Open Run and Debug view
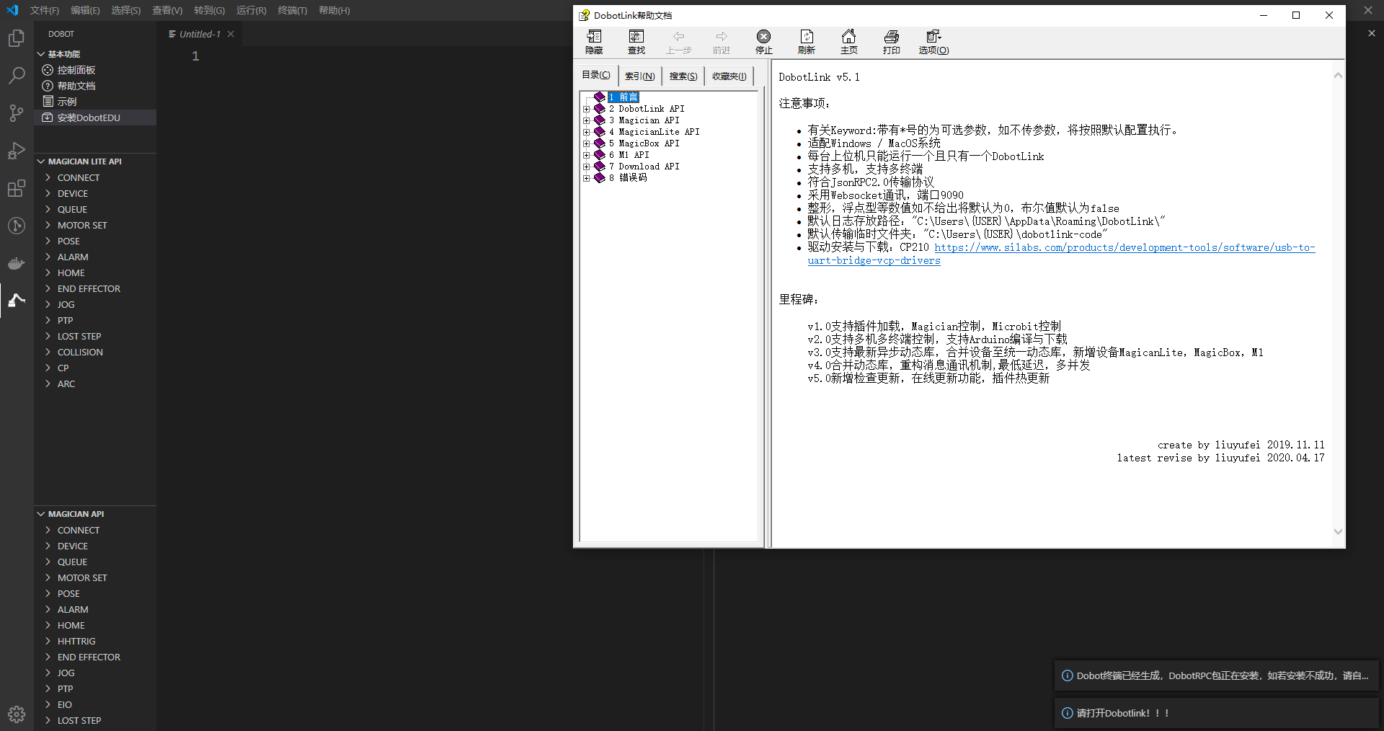 tap(16, 150)
